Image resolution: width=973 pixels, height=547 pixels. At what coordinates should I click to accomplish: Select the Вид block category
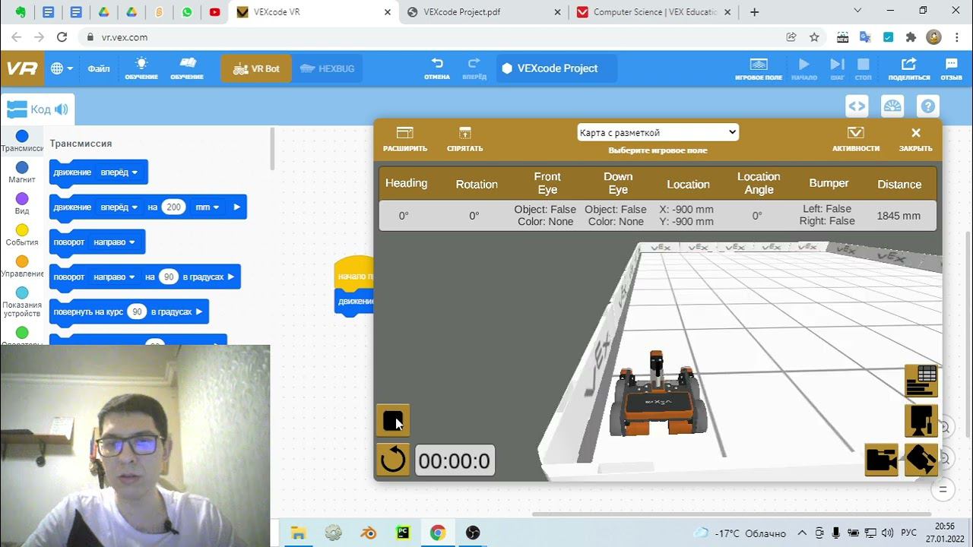tap(22, 204)
